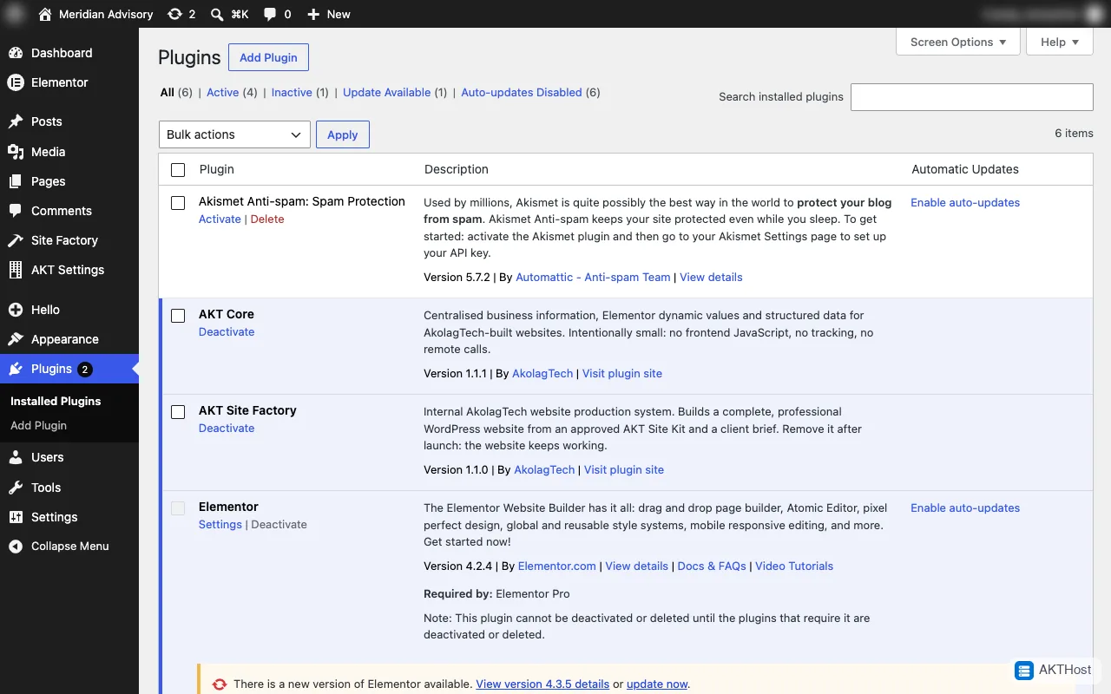Expand the Help panel
The image size is (1111, 694).
click(x=1060, y=42)
